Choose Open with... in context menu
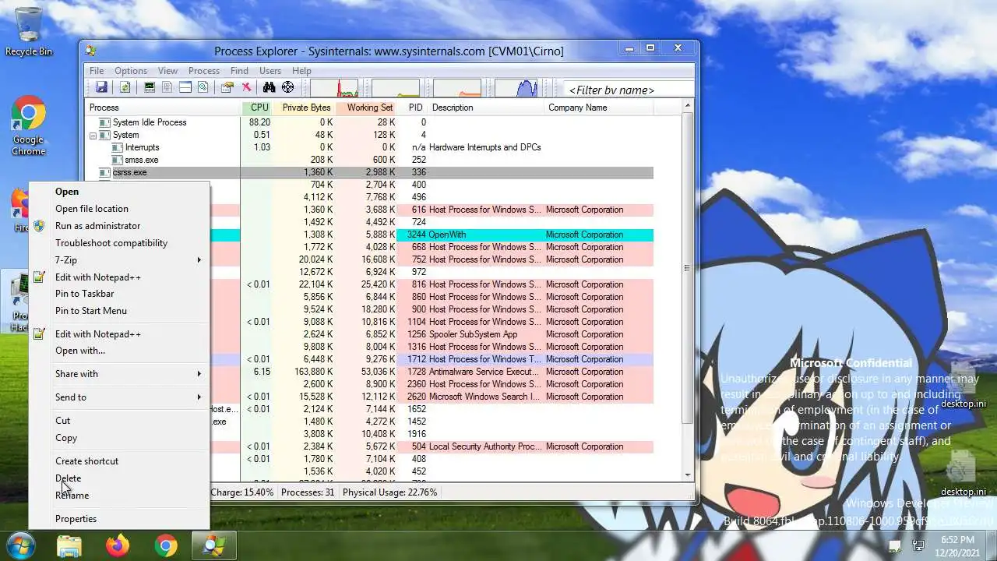Image resolution: width=997 pixels, height=561 pixels. click(x=119, y=351)
